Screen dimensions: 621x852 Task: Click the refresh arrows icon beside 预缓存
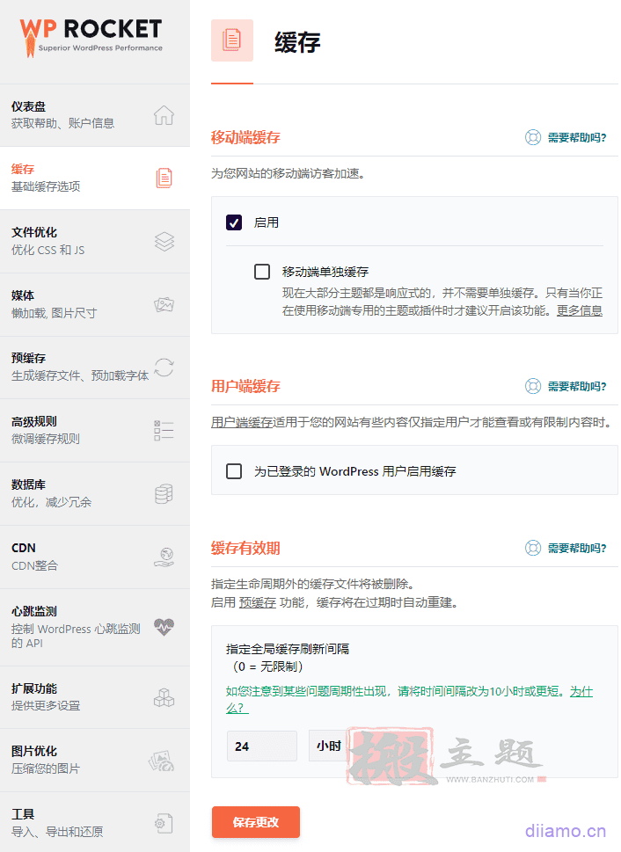pyautogui.click(x=164, y=368)
